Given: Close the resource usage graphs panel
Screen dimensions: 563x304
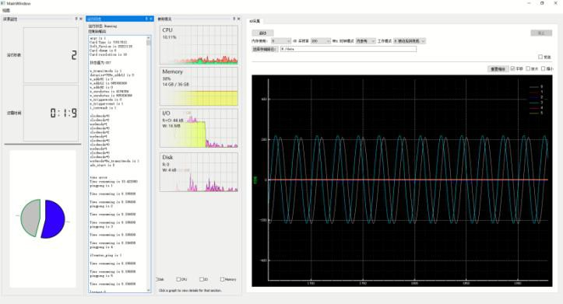Looking at the screenshot, I should 239,19.
